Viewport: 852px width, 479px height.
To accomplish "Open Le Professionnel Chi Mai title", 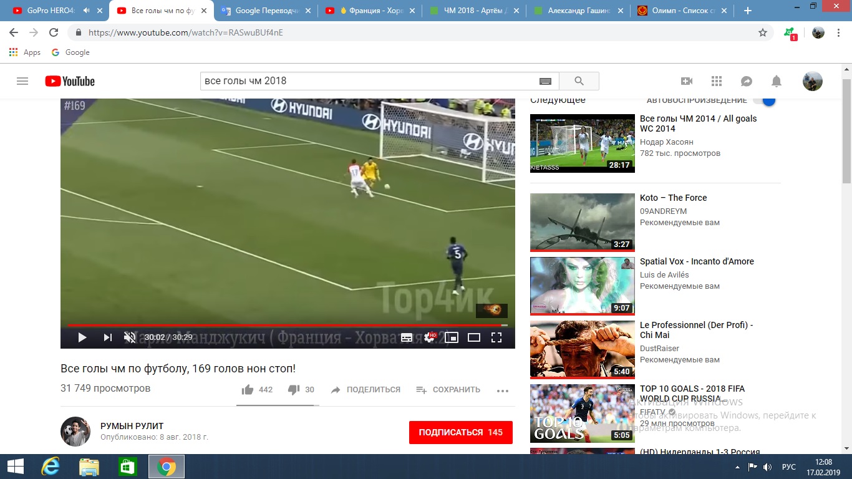I will [x=696, y=330].
